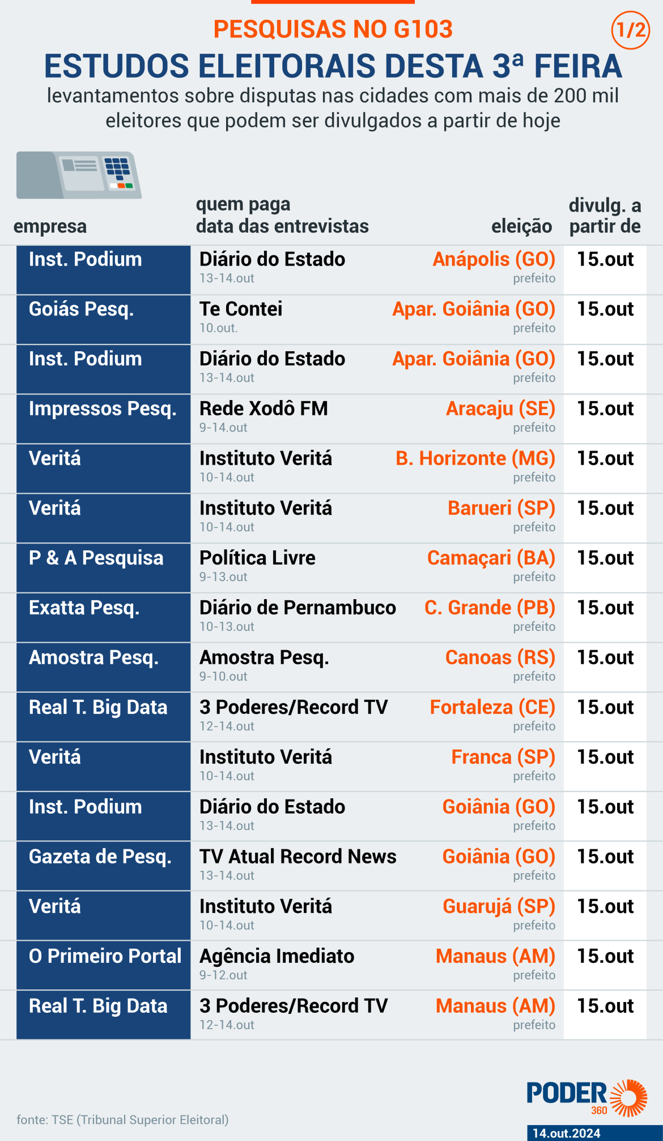Click the 1/2 page indicator badge
The image size is (663, 1141).
[x=630, y=30]
